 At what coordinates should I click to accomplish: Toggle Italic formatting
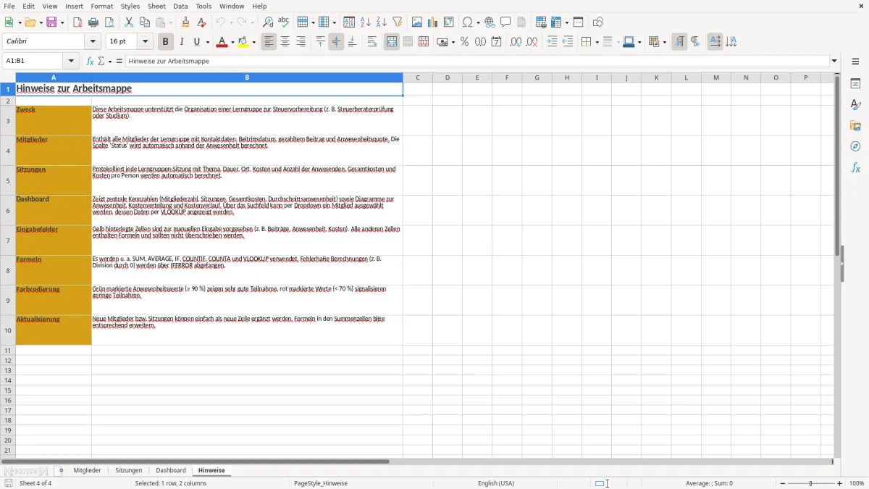(182, 42)
